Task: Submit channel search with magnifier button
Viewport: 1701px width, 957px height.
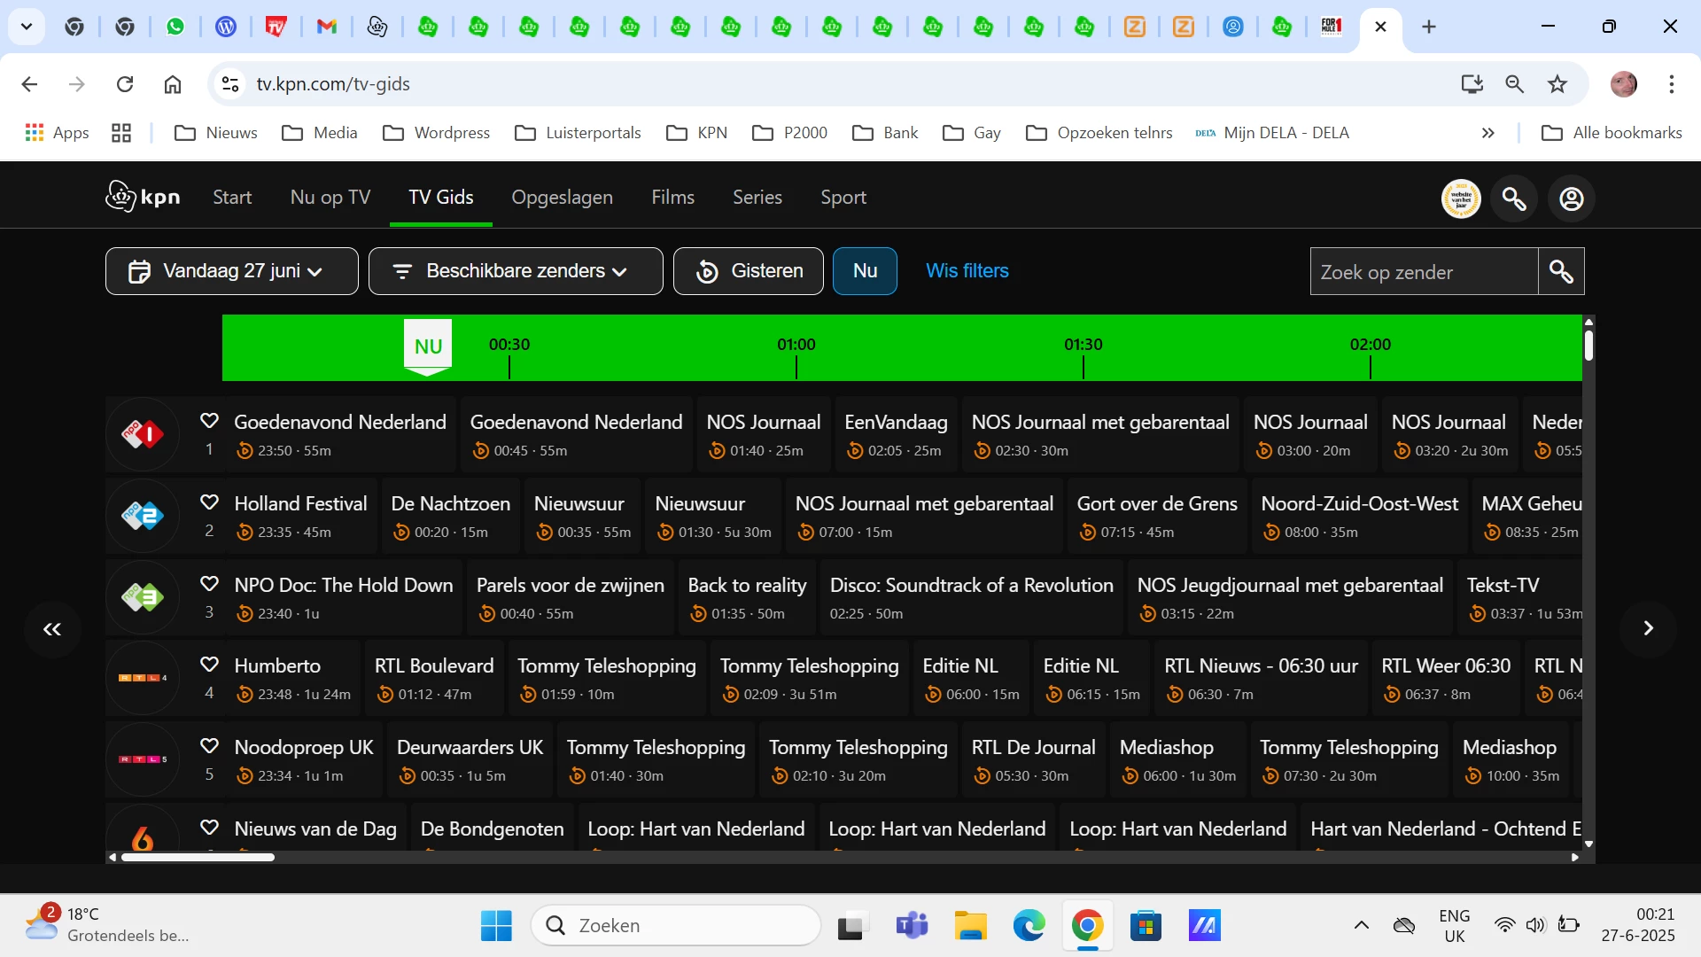Action: [1561, 271]
